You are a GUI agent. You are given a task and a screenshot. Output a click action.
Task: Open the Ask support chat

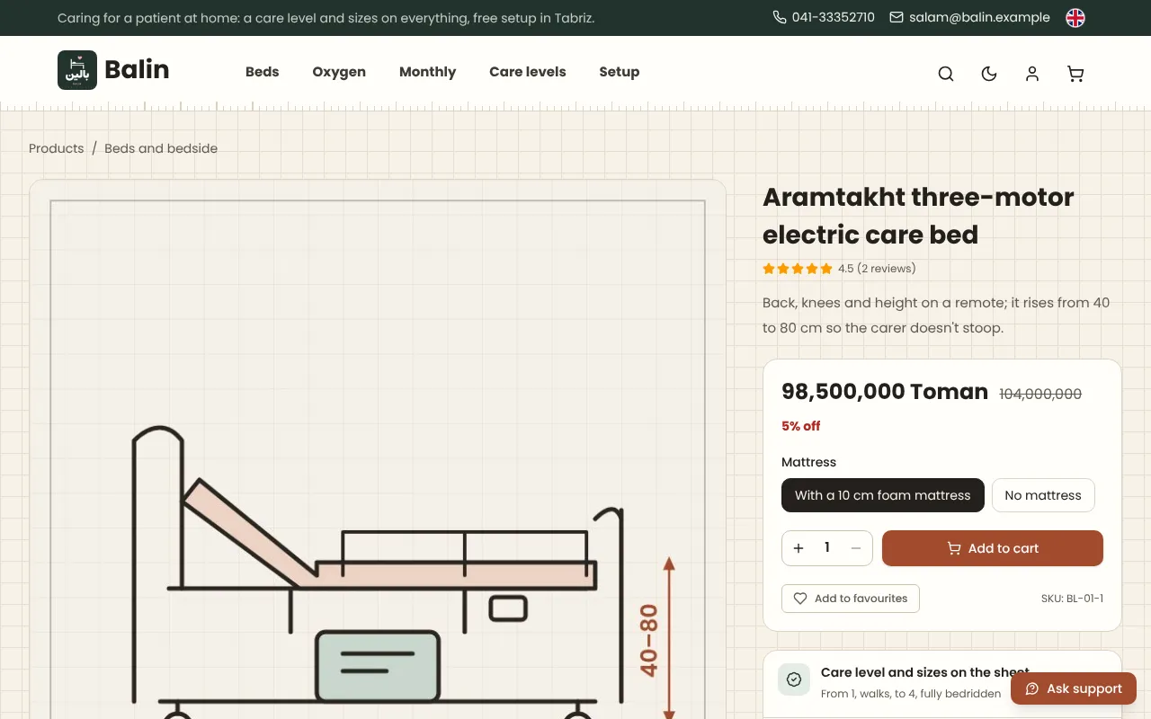coord(1074,688)
